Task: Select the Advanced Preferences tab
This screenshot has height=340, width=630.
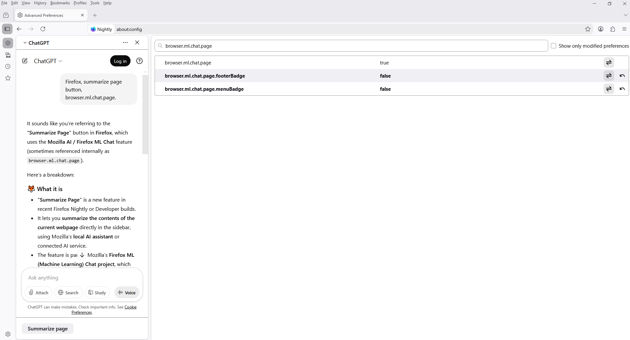Action: coord(51,15)
